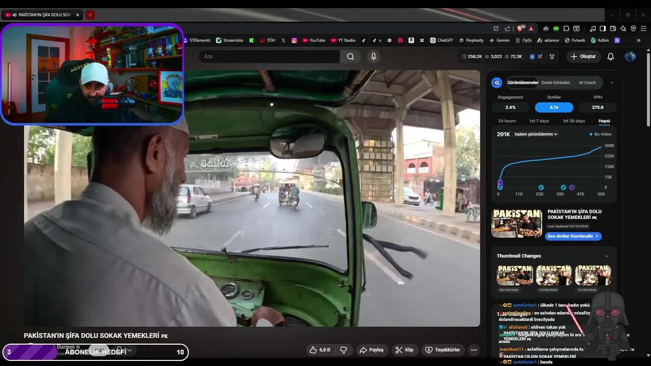Image resolution: width=651 pixels, height=366 pixels.
Task: Open the Perplexity bookmark
Action: [x=471, y=40]
